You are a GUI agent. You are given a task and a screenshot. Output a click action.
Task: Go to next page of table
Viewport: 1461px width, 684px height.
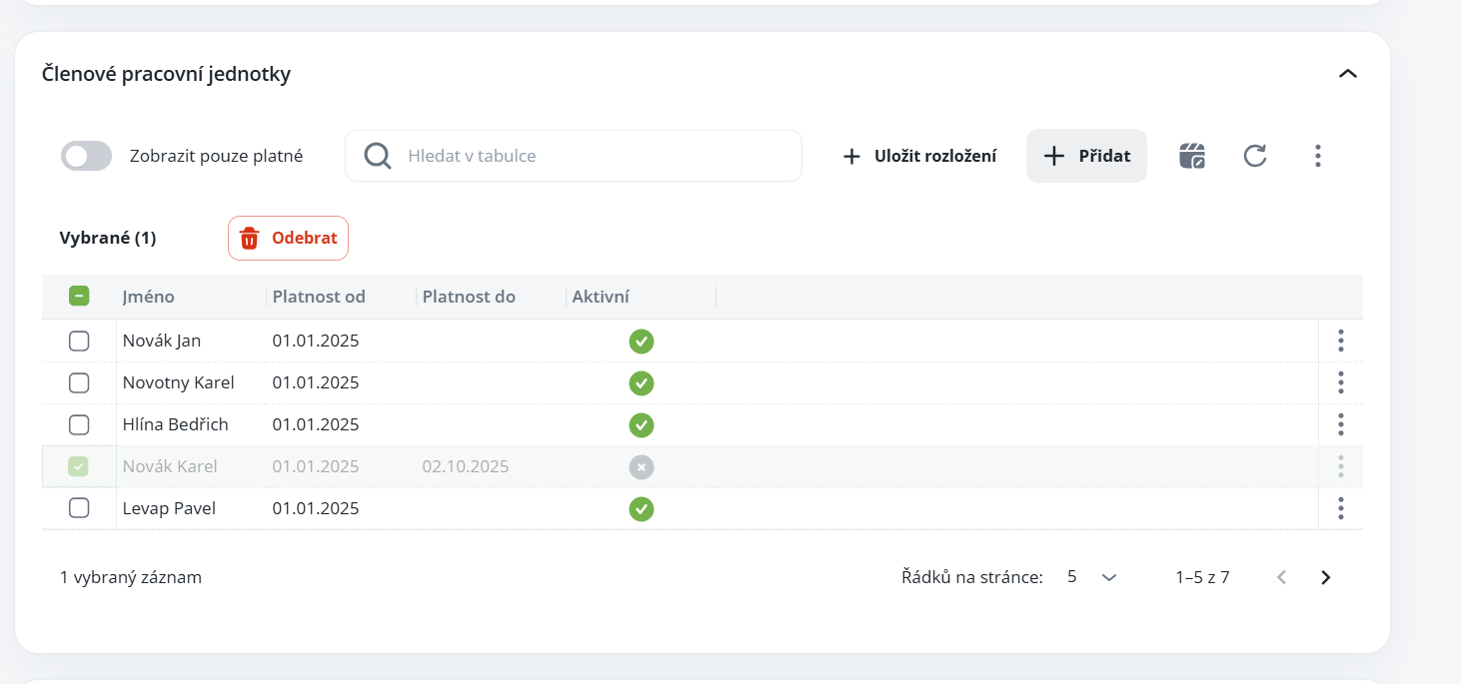coord(1326,577)
